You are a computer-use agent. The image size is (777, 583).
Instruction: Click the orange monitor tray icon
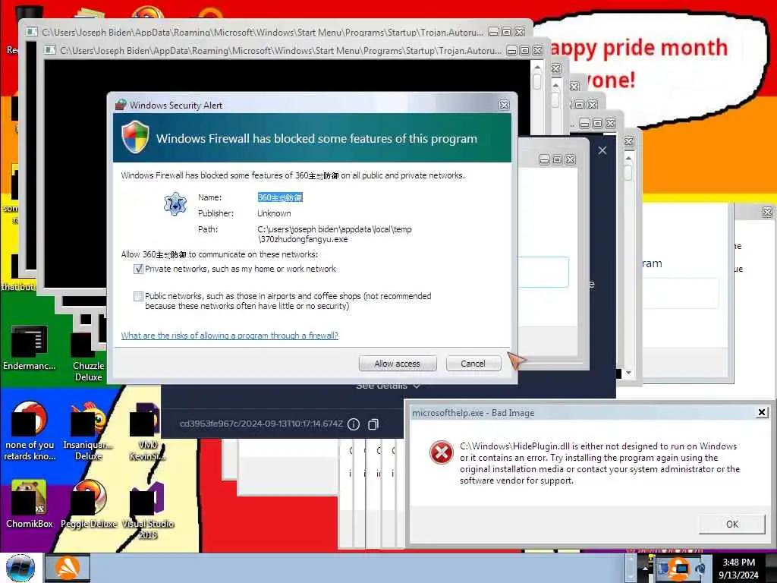(680, 568)
